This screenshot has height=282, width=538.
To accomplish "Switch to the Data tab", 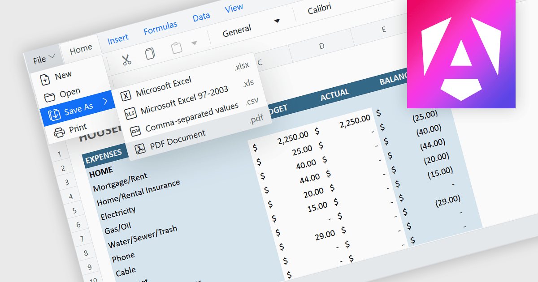I will [201, 16].
